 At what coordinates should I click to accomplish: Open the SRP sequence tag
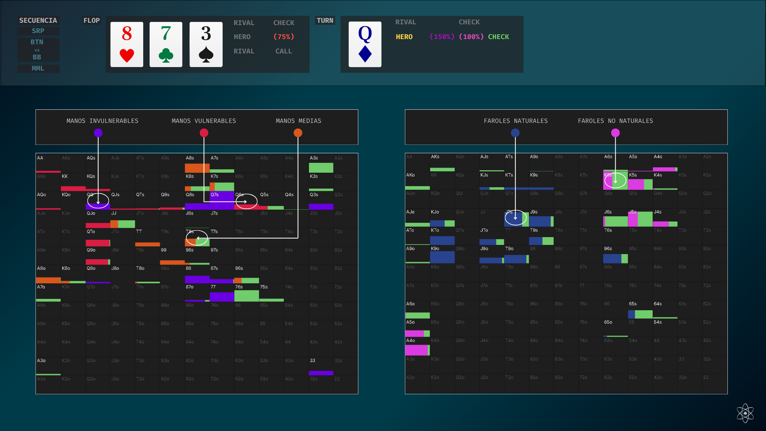38,31
